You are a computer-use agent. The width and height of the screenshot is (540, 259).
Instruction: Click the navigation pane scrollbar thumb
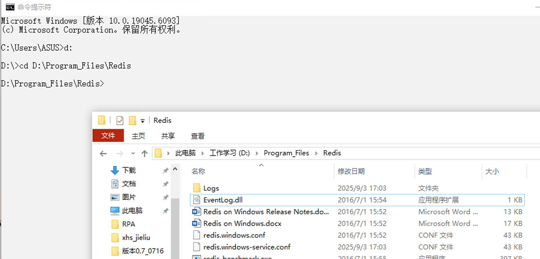click(x=175, y=228)
